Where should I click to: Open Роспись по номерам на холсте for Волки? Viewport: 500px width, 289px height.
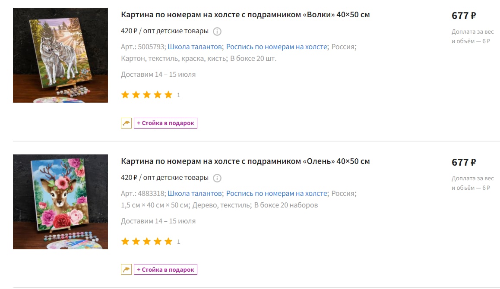[276, 47]
